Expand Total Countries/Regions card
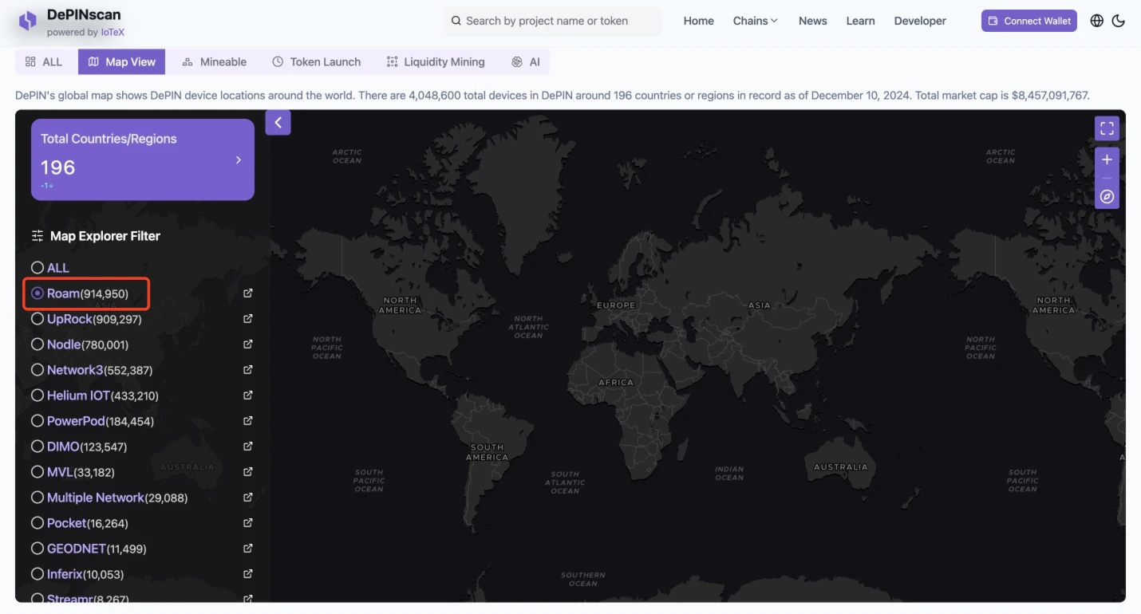Screen dimensions: 1141x614 (x=238, y=160)
